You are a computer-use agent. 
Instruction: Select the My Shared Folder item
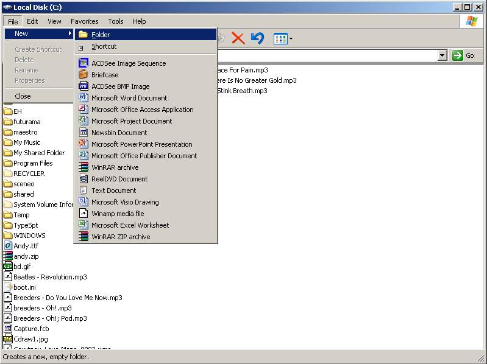pyautogui.click(x=34, y=153)
